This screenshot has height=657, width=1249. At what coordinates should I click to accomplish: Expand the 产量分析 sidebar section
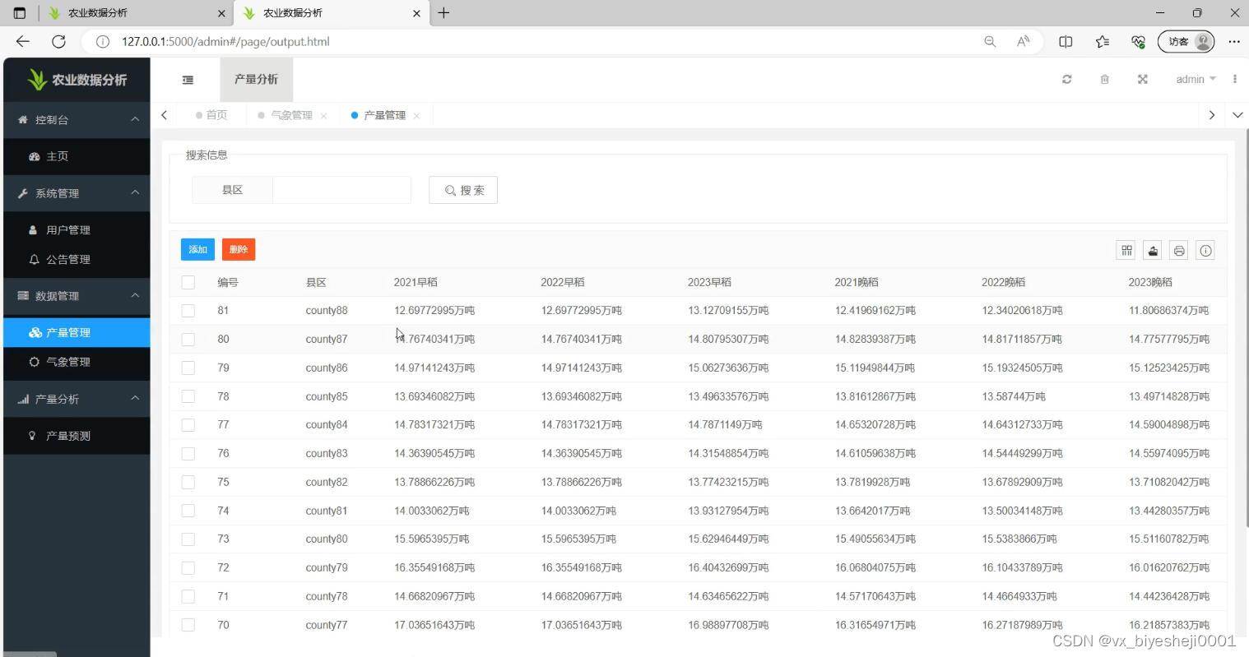point(77,399)
